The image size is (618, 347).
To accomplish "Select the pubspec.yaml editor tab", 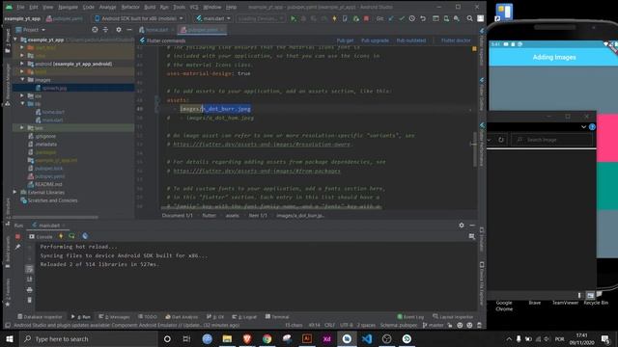I will (202, 30).
